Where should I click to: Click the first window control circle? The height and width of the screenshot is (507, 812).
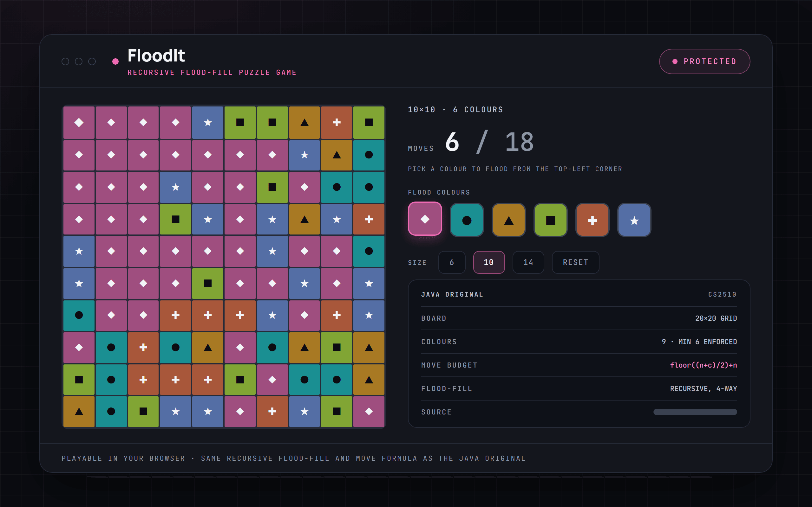tap(65, 61)
